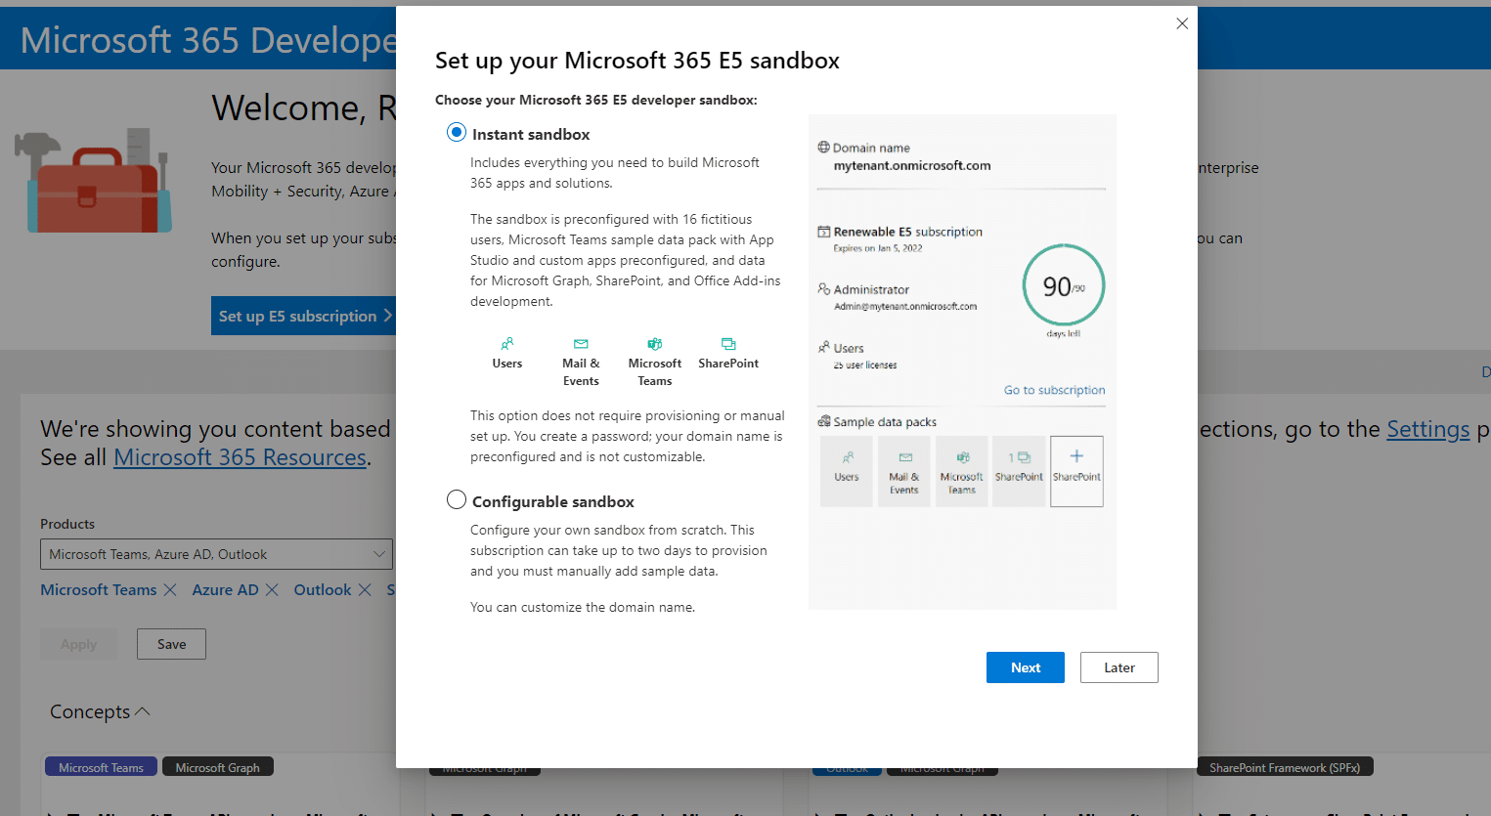The image size is (1491, 816).
Task: Open the Go to subscription link
Action: tap(1054, 389)
